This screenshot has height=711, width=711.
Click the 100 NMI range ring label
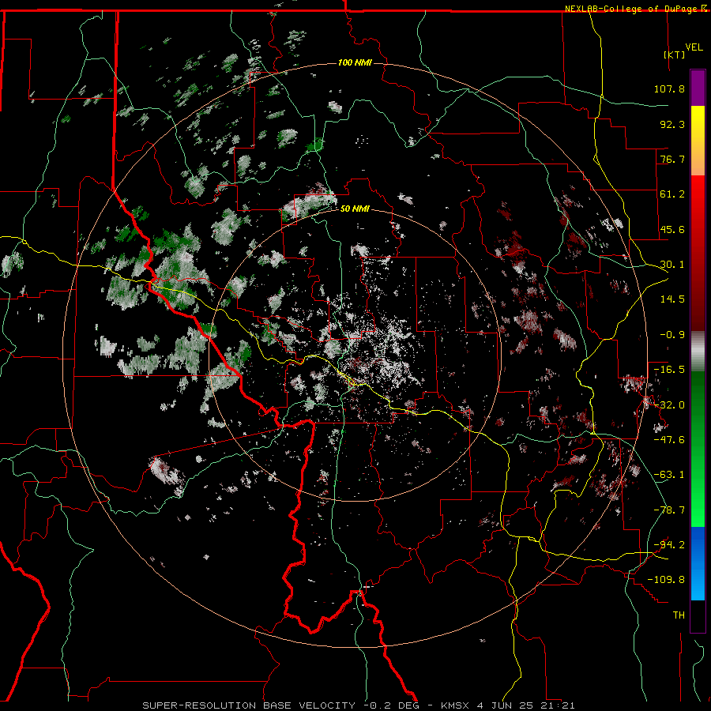[355, 62]
